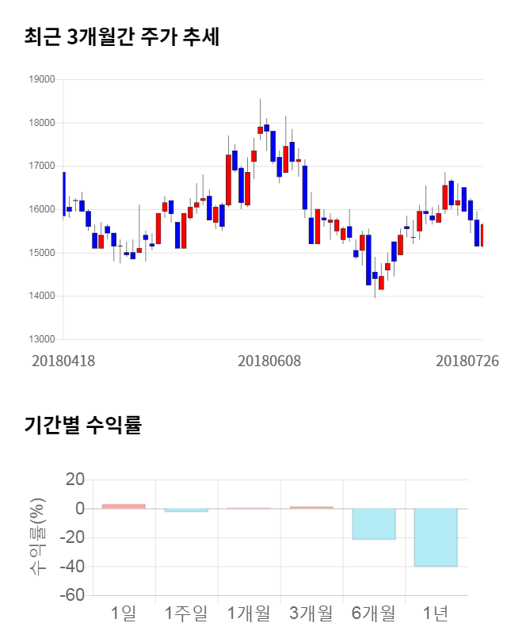This screenshot has width=507, height=642.
Task: Click the 1년 return bar
Action: coord(436,537)
